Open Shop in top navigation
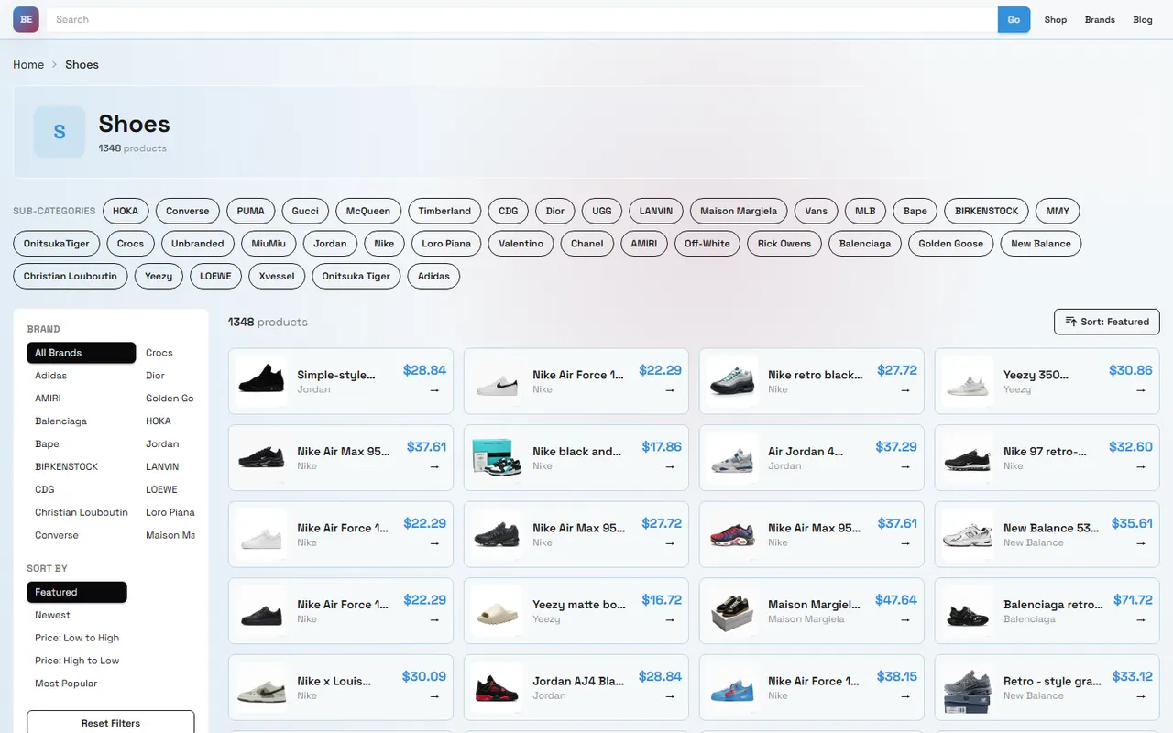This screenshot has height=733, width=1173. [1056, 19]
